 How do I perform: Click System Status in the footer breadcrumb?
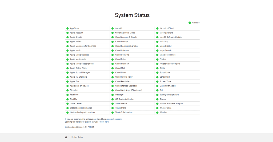[x=77, y=137]
